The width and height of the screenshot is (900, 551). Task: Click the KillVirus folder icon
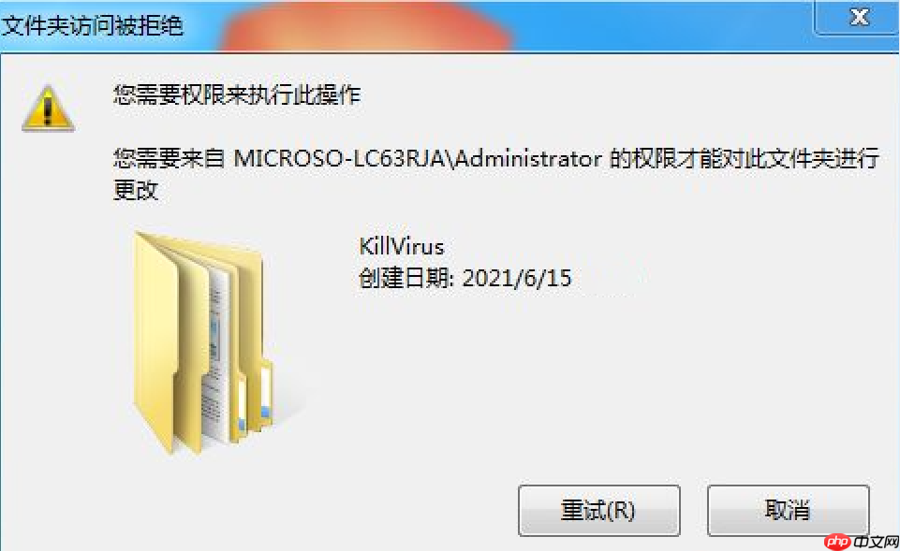click(x=203, y=343)
